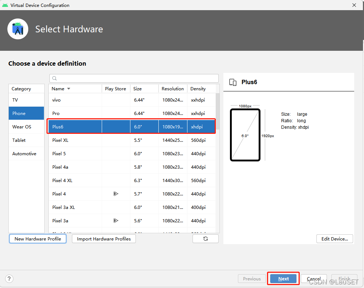Select the Pixel 5 device row
364x288 pixels.
click(132, 154)
